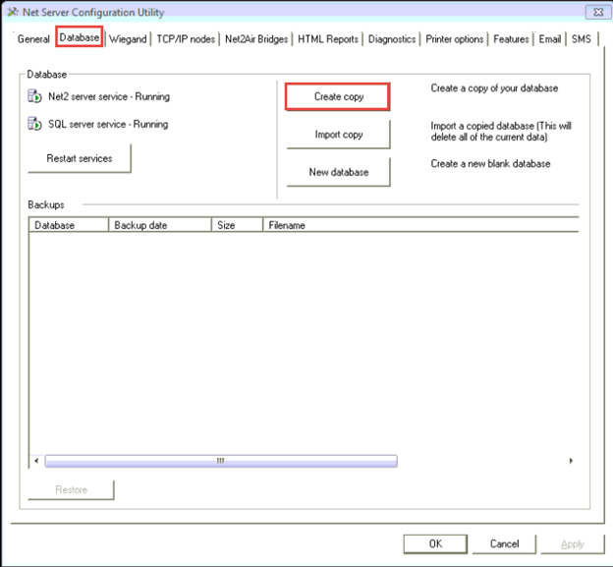Open the TCP/IP nodes tab
Viewport: 613px width, 567px height.
point(186,39)
